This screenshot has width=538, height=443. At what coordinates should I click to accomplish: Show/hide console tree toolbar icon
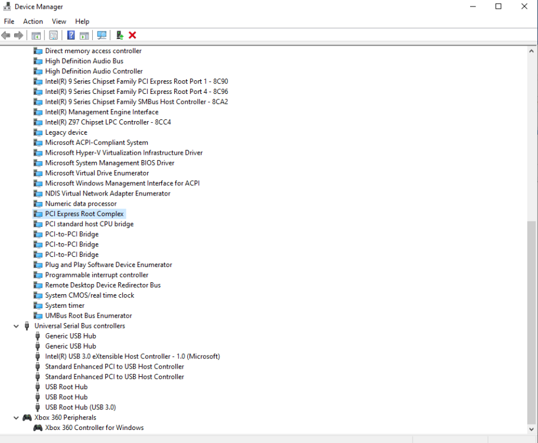(x=36, y=35)
